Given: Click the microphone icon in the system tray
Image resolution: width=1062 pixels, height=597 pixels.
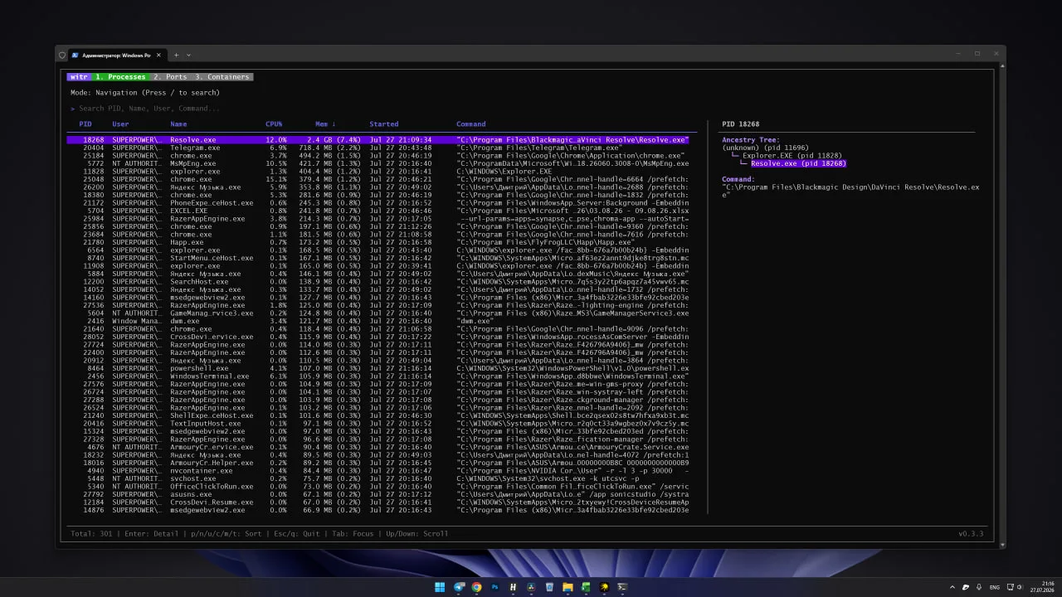Looking at the screenshot, I should (980, 587).
